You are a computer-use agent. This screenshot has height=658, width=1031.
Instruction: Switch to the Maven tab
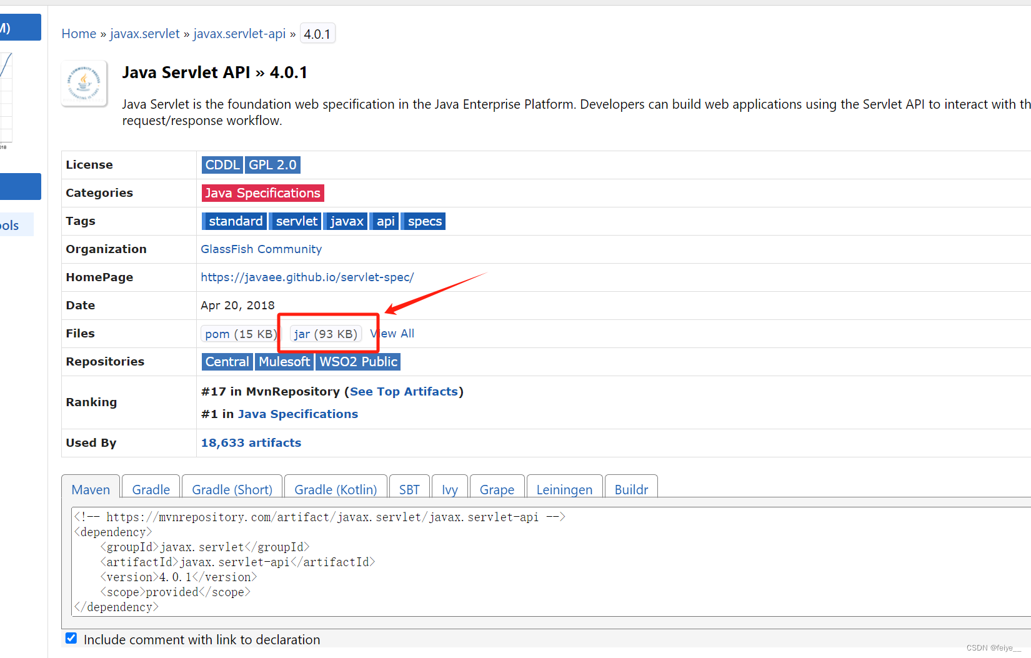pos(91,489)
